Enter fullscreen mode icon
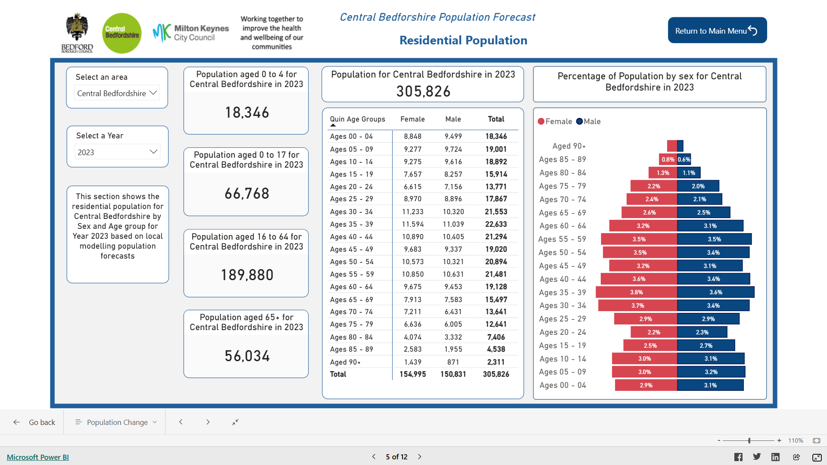This screenshot has width=827, height=465. coord(817,457)
